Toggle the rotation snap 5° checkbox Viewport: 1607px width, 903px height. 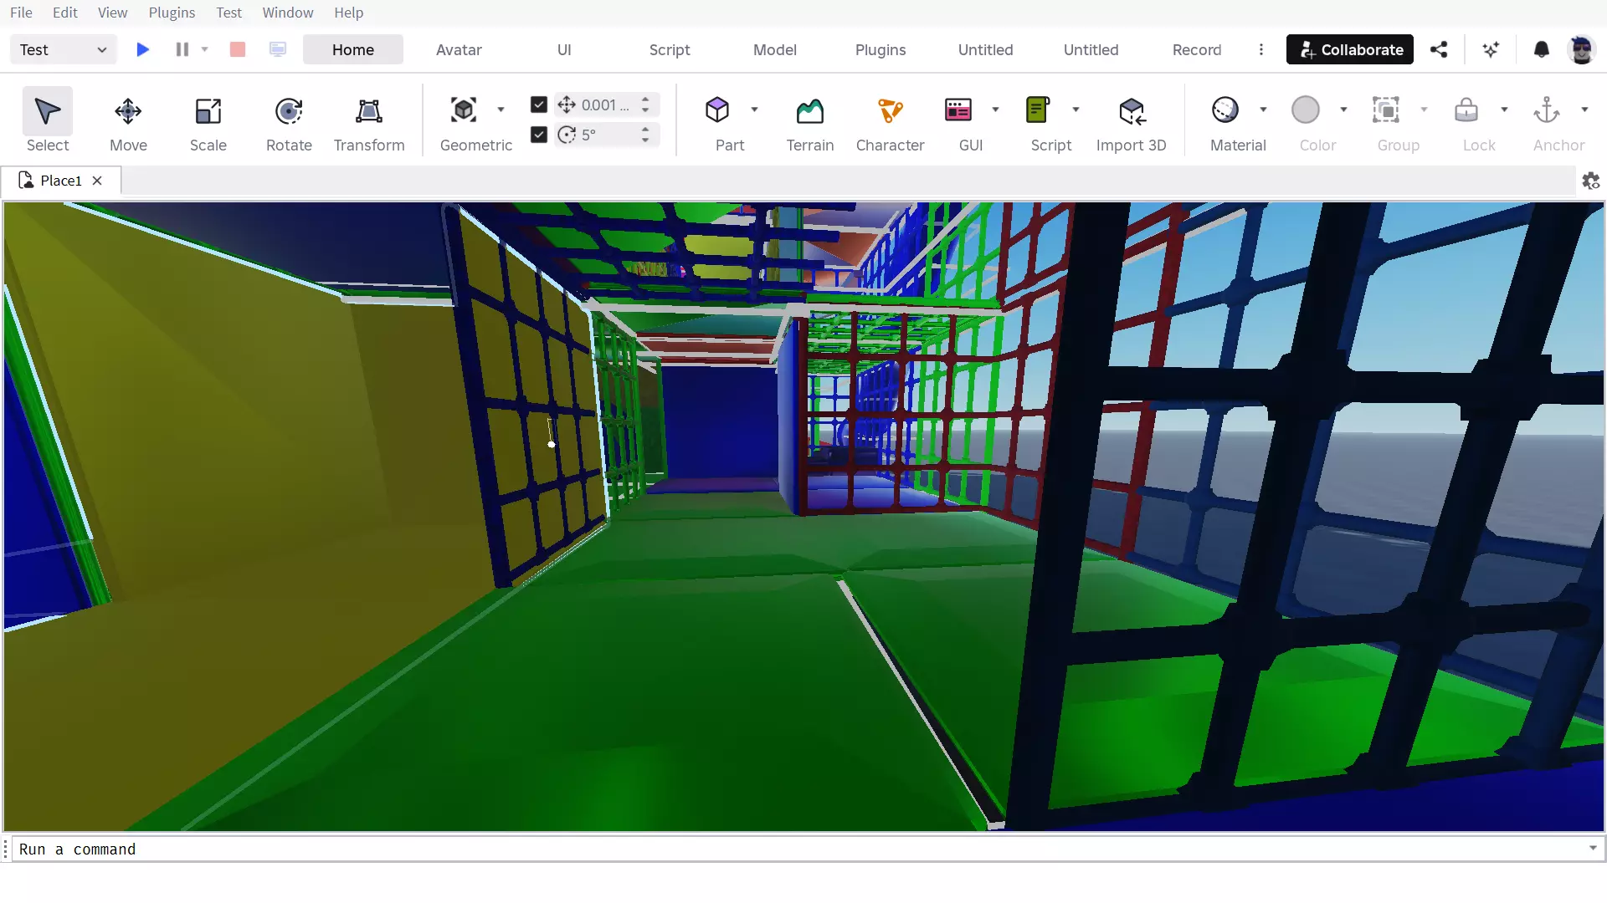[x=539, y=135]
